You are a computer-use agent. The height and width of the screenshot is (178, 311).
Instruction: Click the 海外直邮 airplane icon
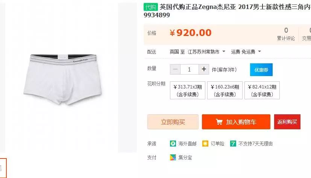click(173, 144)
